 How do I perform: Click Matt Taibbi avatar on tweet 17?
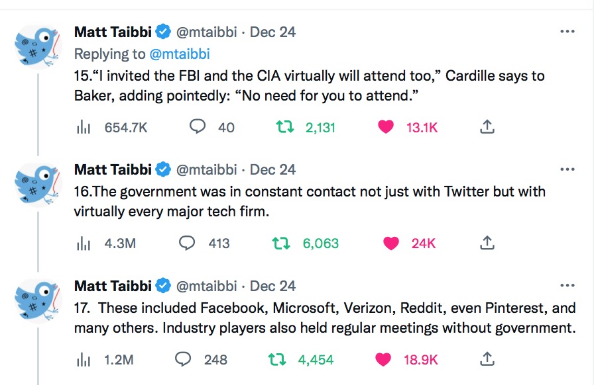click(38, 300)
